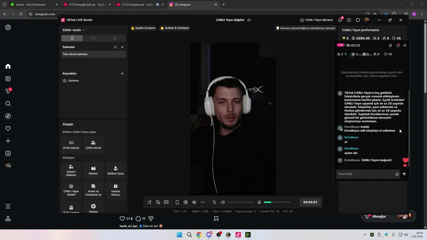This screenshot has width=427, height=240.
Task: Close the floating chat panel
Action: [405, 45]
